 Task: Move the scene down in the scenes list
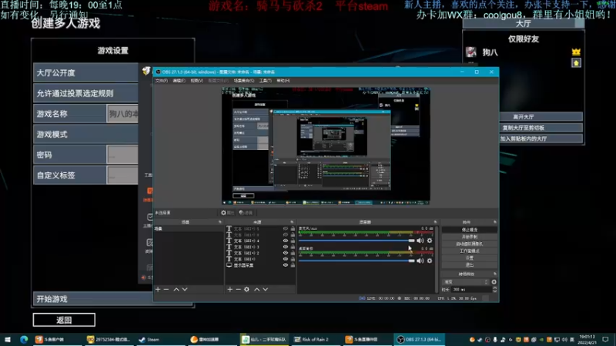185,290
